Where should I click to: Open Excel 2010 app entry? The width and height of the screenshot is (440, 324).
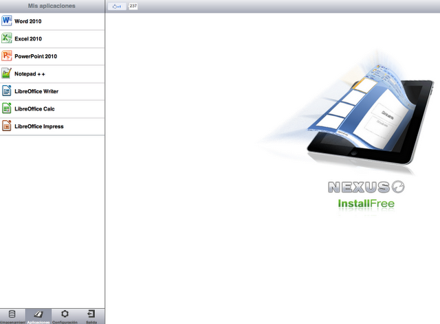[52, 38]
